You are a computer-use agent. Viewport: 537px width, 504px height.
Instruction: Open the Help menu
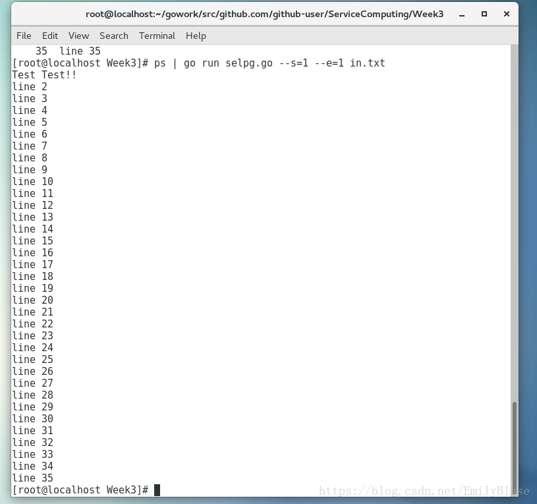196,36
